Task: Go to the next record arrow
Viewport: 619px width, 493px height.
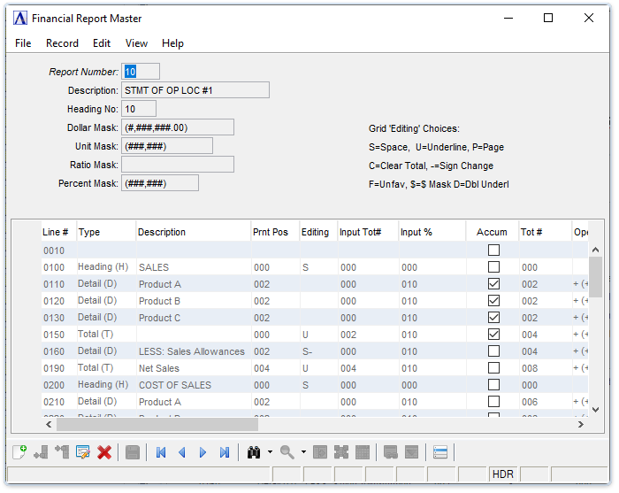Action: 203,452
